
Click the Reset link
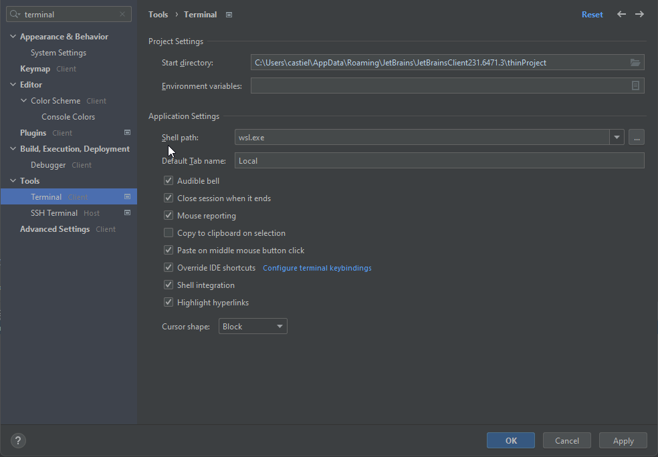pyautogui.click(x=592, y=14)
